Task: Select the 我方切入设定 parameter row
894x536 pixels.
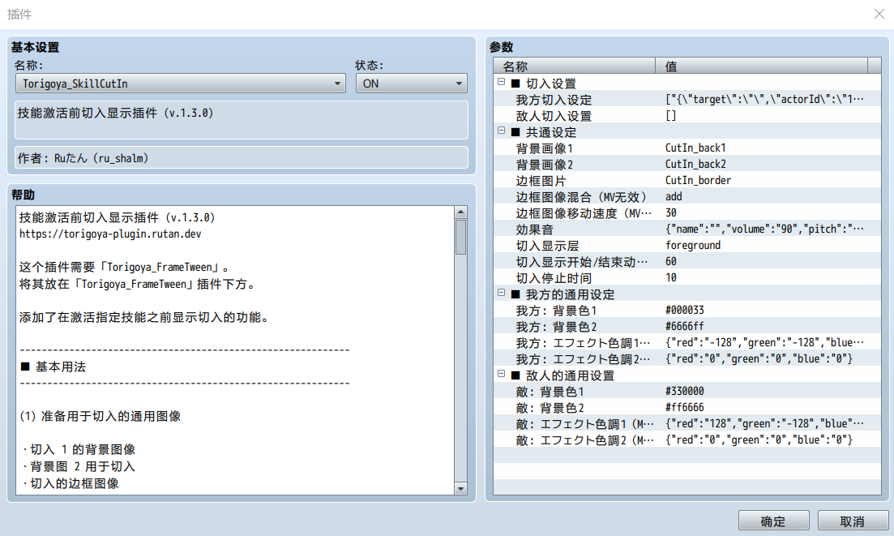Action: coord(687,99)
